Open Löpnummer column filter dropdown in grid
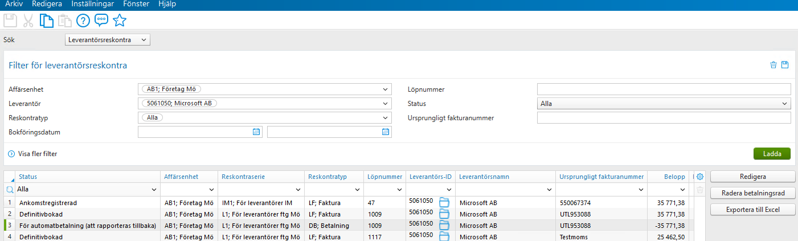Viewport: 798px width, 241px height. tap(400, 189)
